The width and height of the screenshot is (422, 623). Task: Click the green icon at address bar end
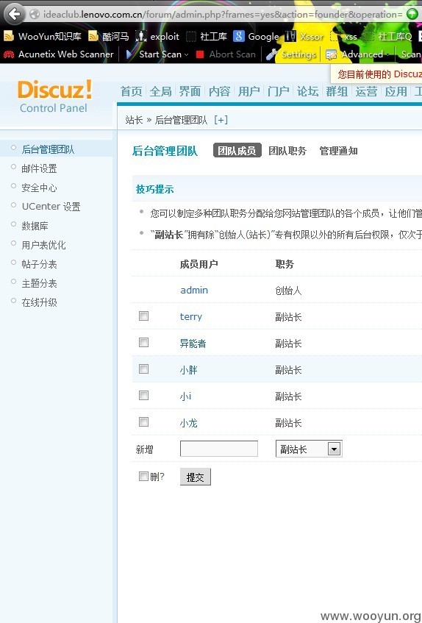point(412,14)
